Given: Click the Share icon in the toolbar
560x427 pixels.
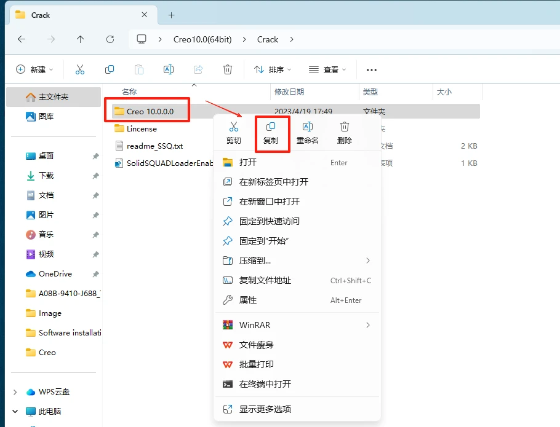Looking at the screenshot, I should pyautogui.click(x=198, y=69).
